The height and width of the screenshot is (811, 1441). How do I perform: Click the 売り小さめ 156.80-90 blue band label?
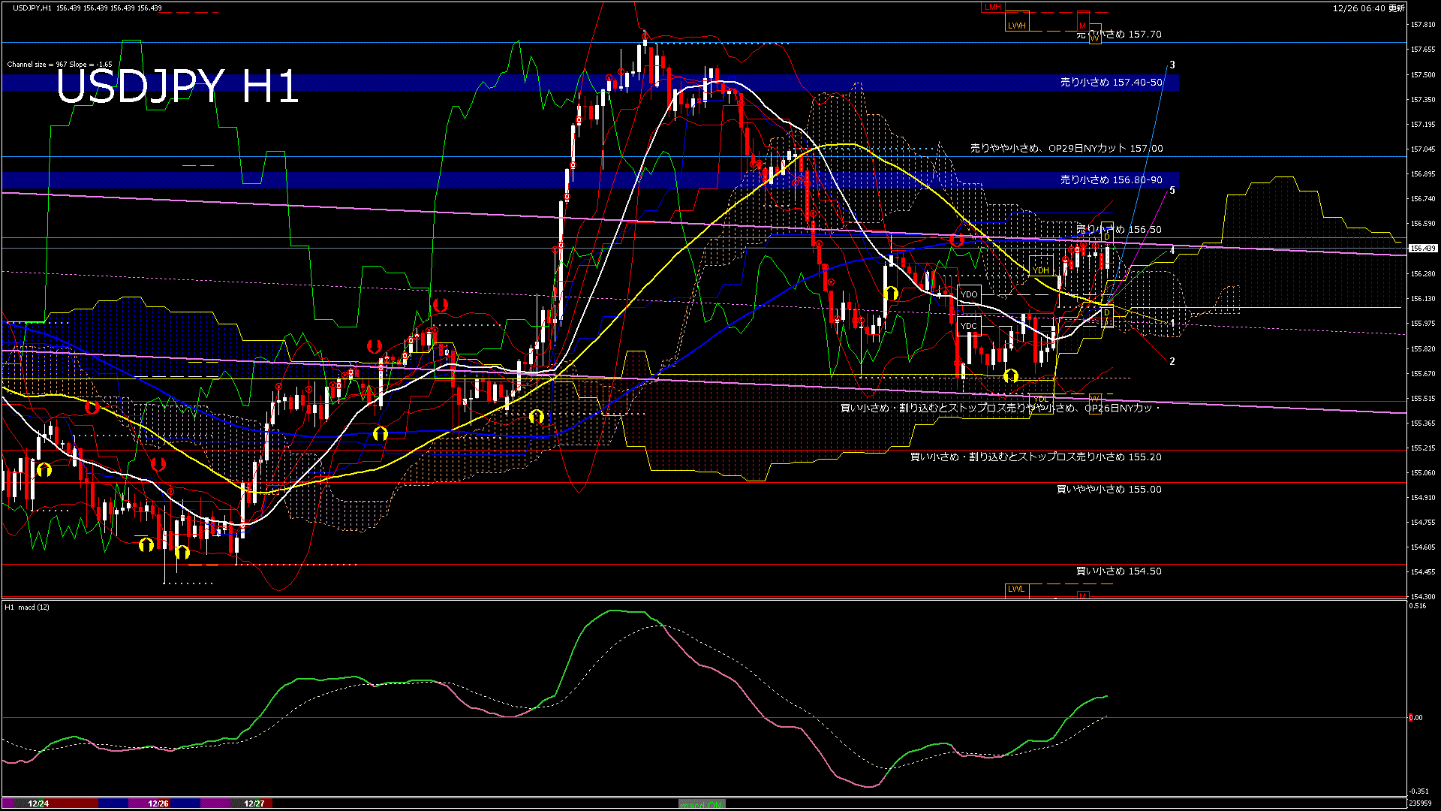[x=1111, y=180]
